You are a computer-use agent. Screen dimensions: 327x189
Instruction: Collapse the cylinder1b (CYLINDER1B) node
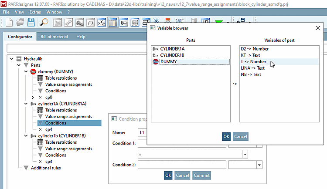point(26,136)
